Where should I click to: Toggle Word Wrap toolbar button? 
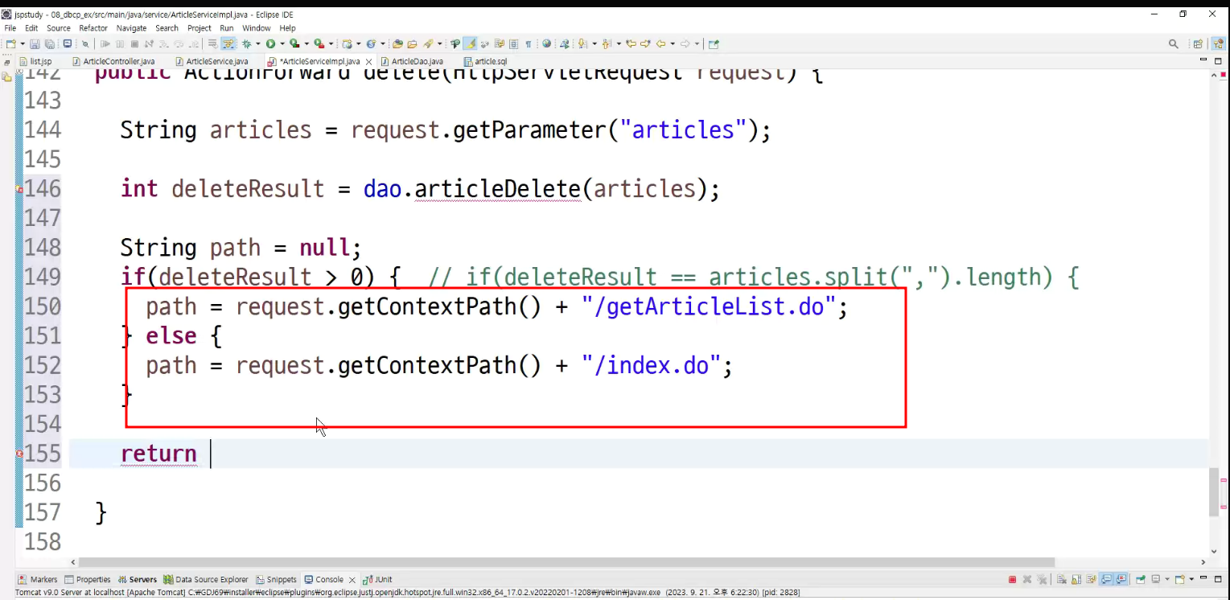(499, 43)
